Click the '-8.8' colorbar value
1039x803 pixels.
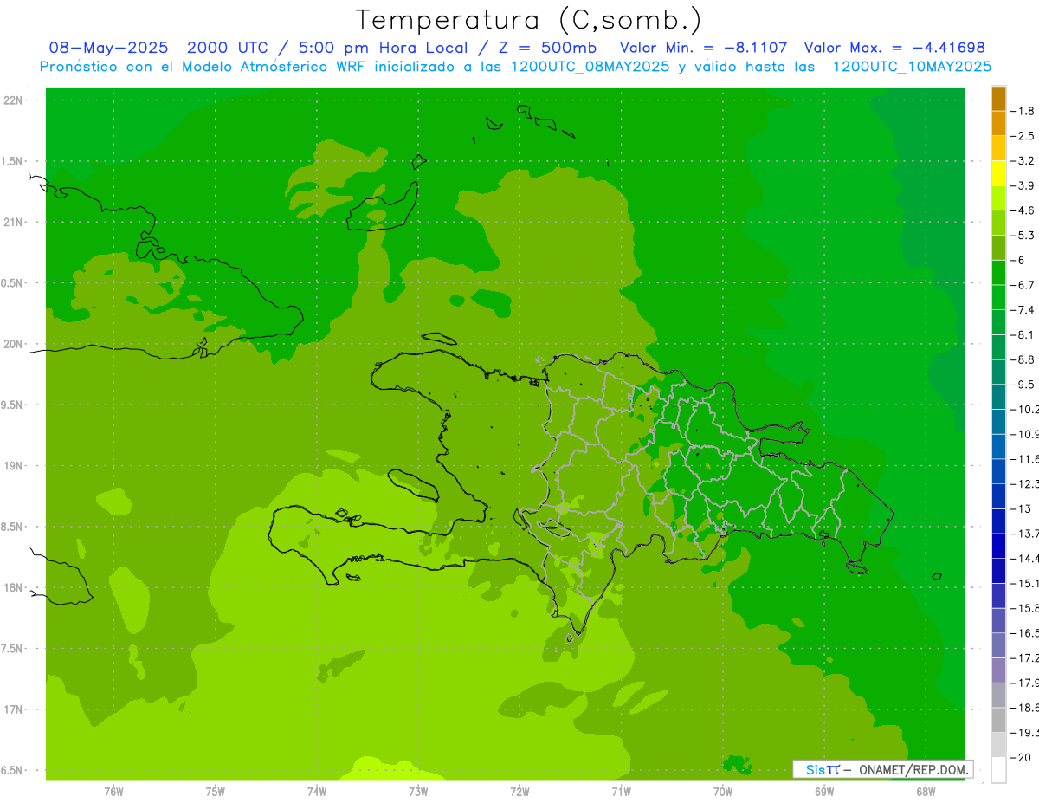1023,359
